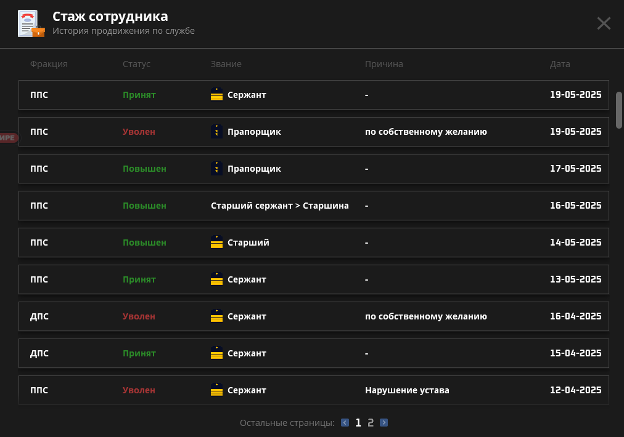Select the Старший сержант > Старшина promotion row
The width and height of the screenshot is (624, 437).
(x=313, y=206)
